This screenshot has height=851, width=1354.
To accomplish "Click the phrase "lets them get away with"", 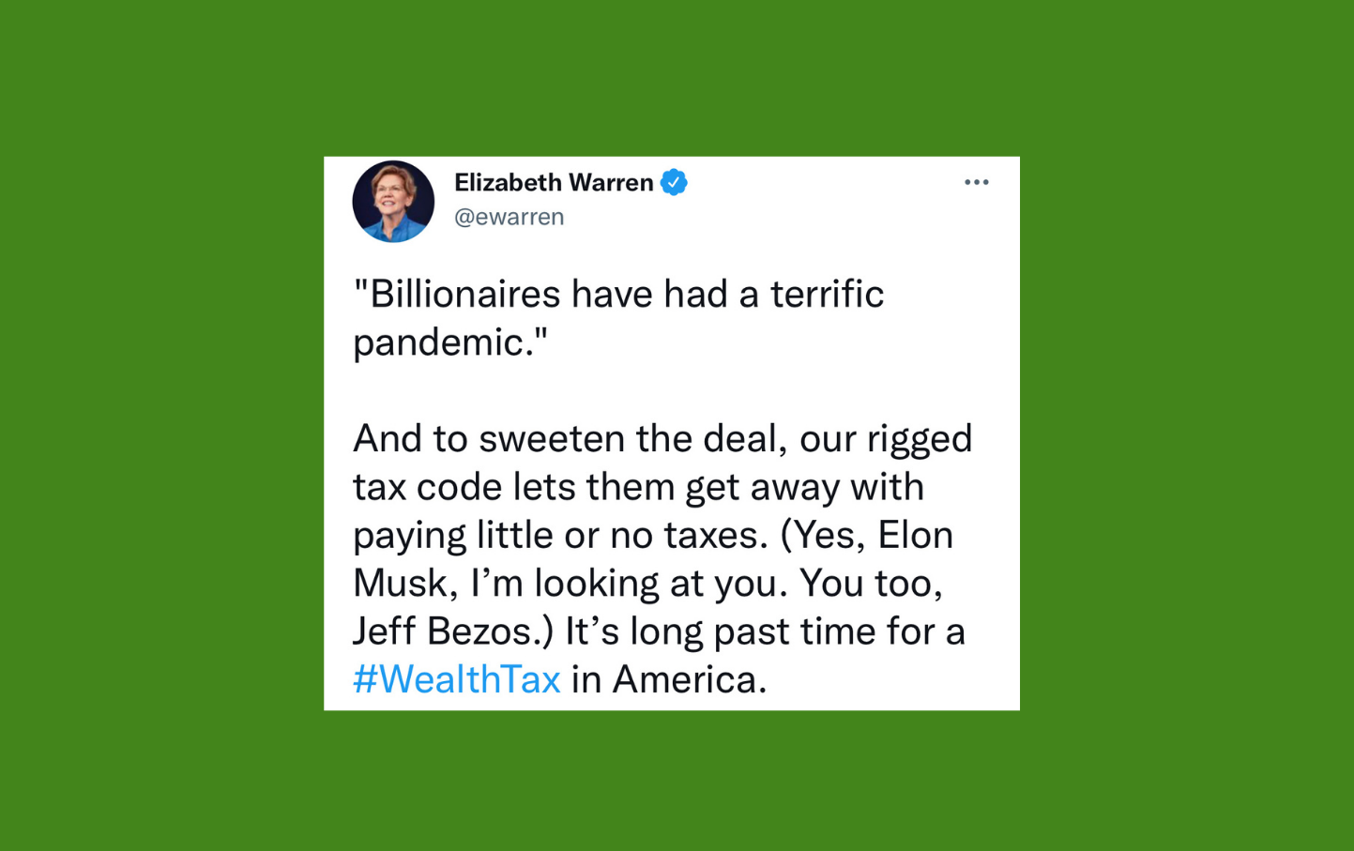I will click(719, 487).
